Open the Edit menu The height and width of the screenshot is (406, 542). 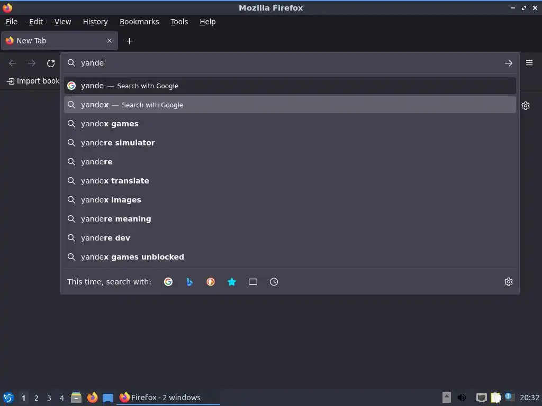click(x=36, y=22)
